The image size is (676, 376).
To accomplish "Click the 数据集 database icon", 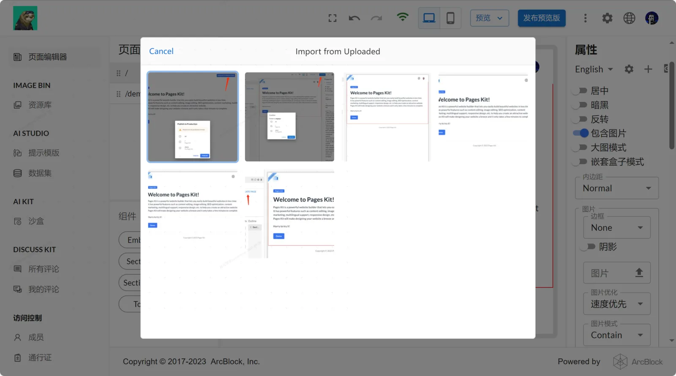I will click(18, 173).
